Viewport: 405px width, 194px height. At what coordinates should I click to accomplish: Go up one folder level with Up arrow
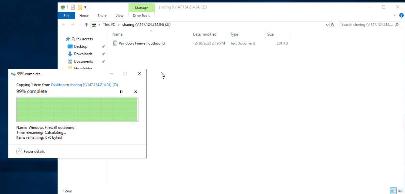86,25
